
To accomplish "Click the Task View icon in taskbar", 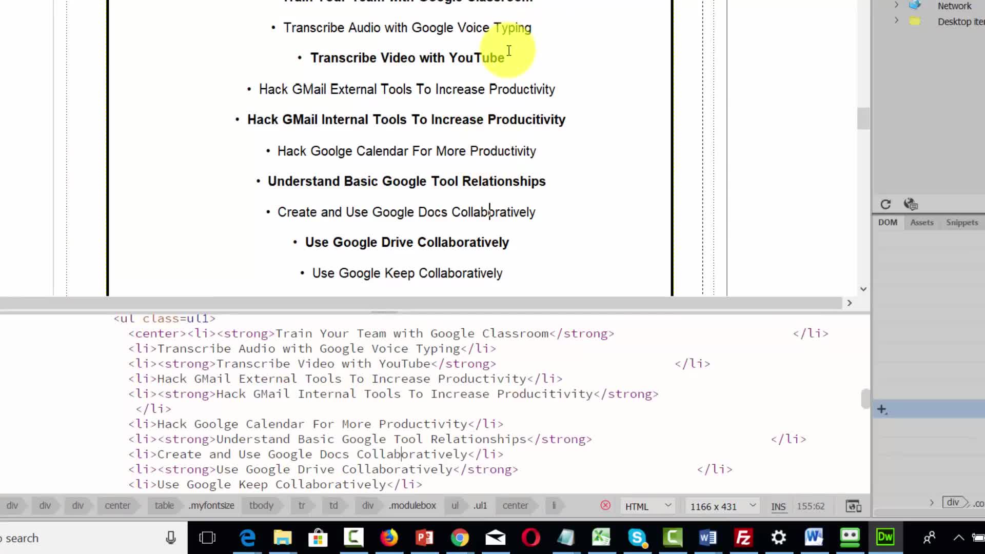I will (207, 538).
